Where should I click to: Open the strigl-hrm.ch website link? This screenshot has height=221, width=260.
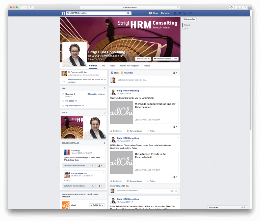coord(75,106)
